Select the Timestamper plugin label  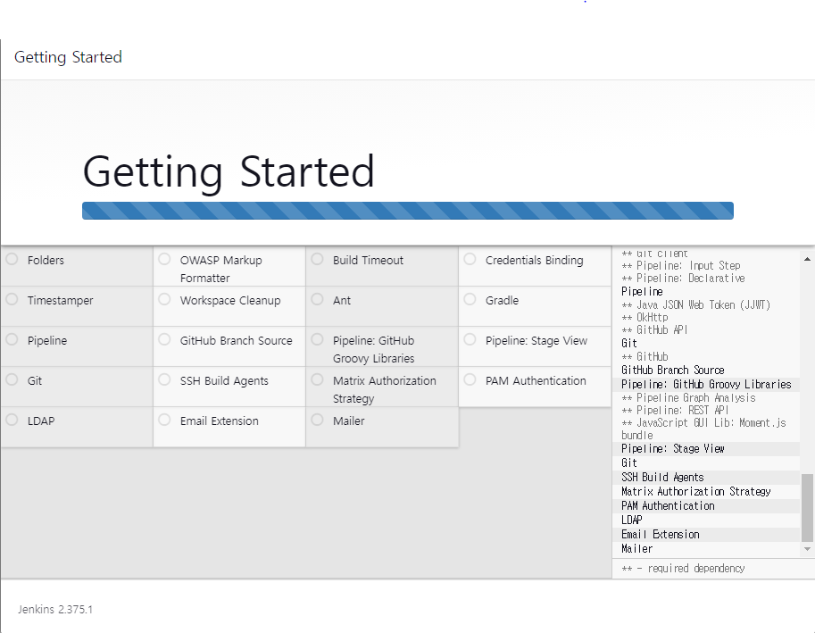[61, 300]
